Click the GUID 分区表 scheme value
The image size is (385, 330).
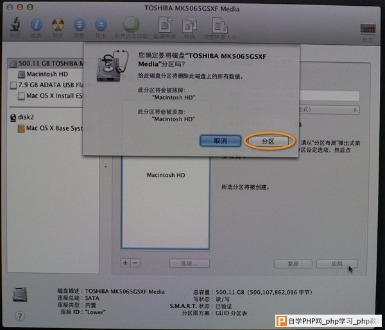point(231,313)
